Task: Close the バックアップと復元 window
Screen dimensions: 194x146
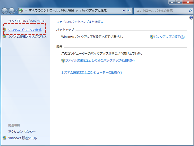Action: tap(188, 2)
